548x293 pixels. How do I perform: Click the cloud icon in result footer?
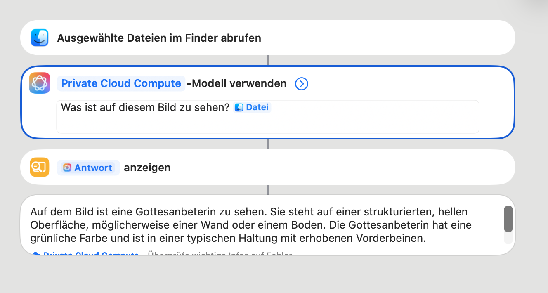pos(36,255)
